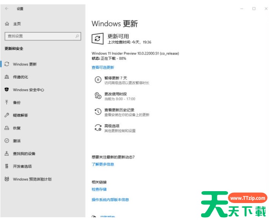
Task: Click the shield icon for Windows 安全中心
Action: pos(7,90)
